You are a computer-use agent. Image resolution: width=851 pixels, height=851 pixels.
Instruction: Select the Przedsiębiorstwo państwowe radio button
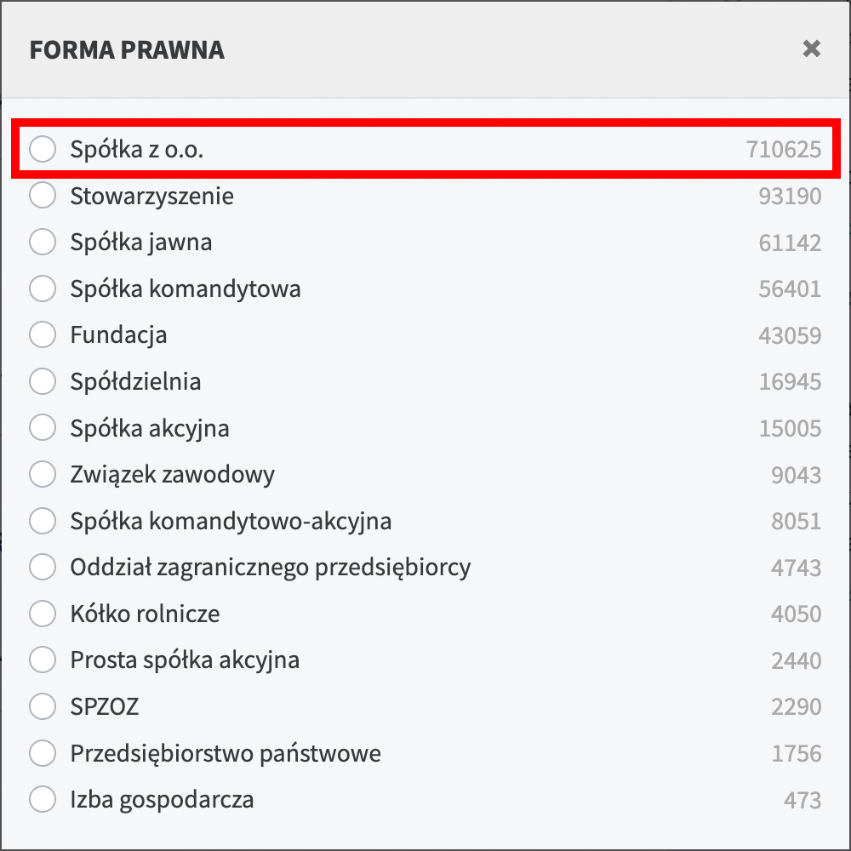[x=43, y=752]
